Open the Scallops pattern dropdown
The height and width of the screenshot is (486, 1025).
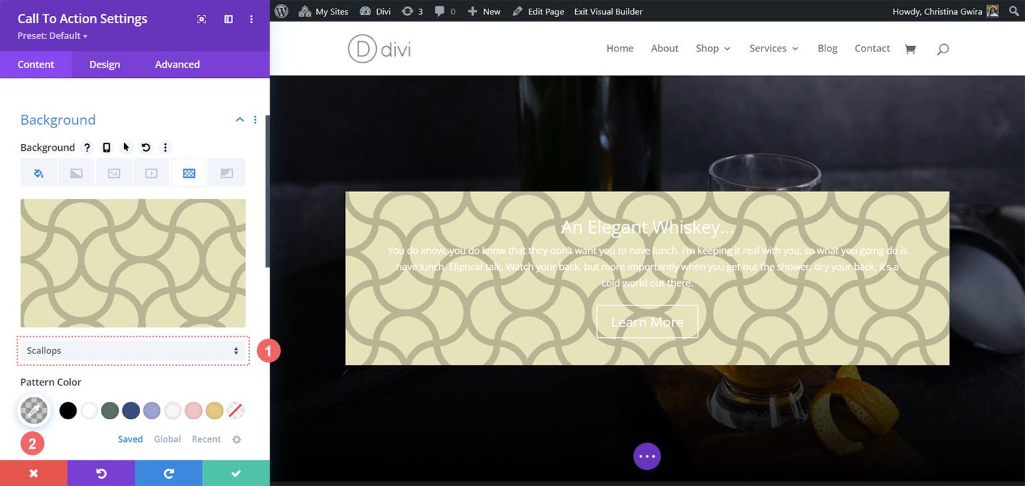click(133, 350)
